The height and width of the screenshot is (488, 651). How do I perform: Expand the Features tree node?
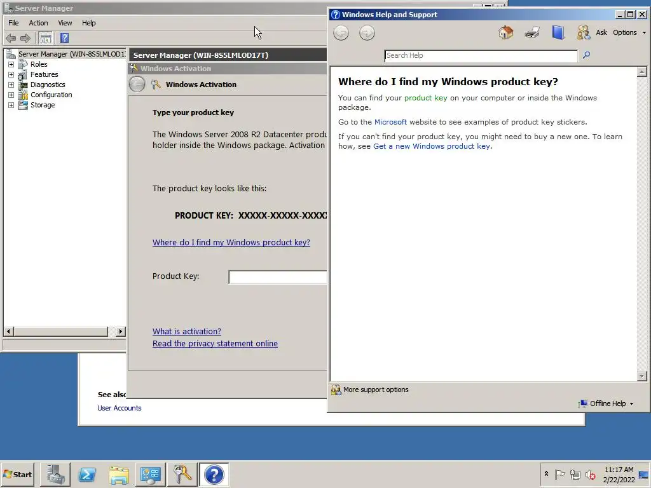coord(11,75)
